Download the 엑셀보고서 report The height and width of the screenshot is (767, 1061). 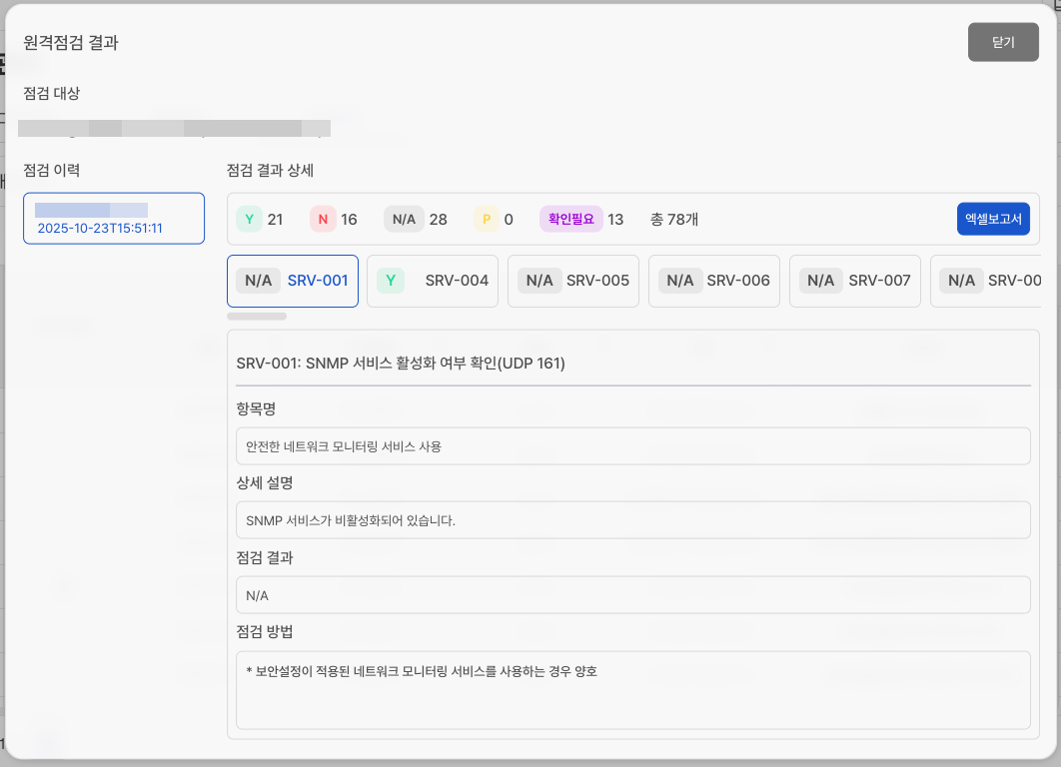[993, 219]
